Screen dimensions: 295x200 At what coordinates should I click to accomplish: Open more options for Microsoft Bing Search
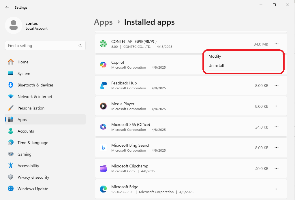pyautogui.click(x=276, y=148)
